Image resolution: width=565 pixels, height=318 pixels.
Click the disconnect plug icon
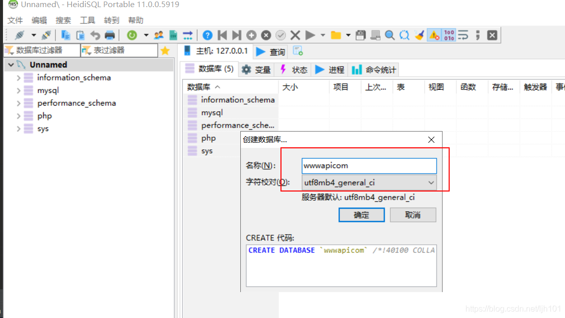pyautogui.click(x=46, y=35)
